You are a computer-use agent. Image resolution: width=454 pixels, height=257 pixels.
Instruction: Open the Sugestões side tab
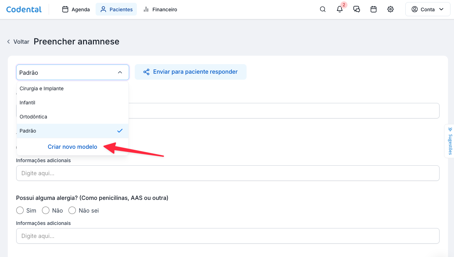(x=449, y=141)
